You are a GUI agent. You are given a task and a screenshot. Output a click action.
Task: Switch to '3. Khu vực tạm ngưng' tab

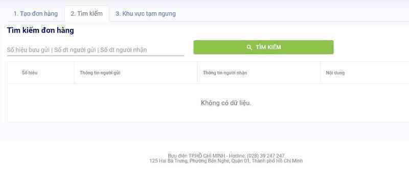click(146, 14)
